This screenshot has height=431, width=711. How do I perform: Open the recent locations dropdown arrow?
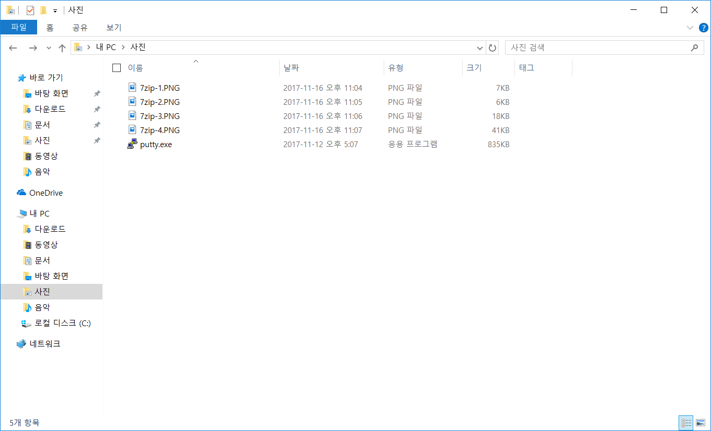(49, 47)
